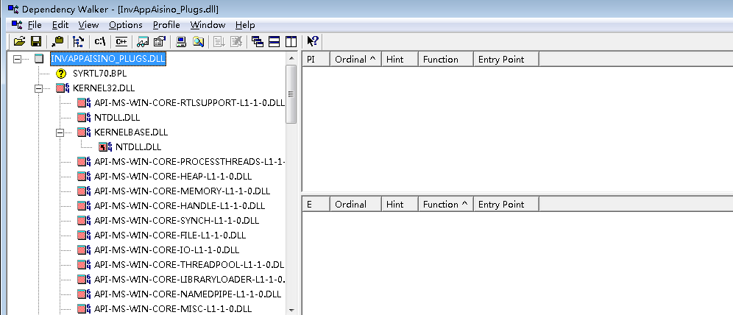
Task: Click the API-MS-WIN-CORE-FILE-L1-1-0.DLL module icon
Action: pos(84,235)
